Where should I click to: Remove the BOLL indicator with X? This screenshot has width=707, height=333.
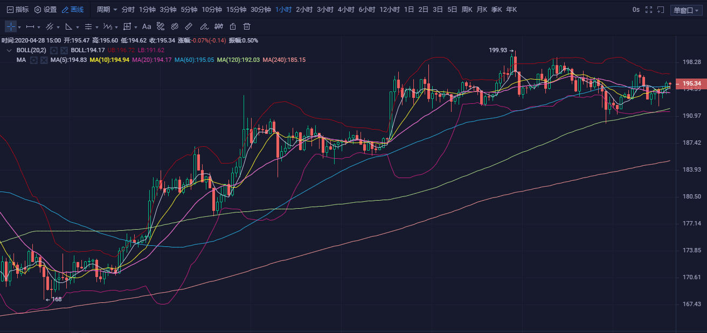64,50
